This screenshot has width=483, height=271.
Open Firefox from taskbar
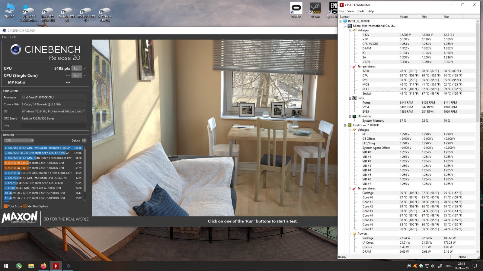43,266
